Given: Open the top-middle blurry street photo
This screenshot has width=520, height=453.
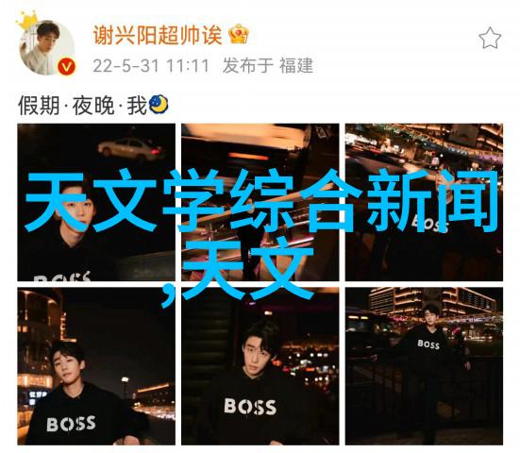Looking at the screenshot, I should pyautogui.click(x=260, y=202).
